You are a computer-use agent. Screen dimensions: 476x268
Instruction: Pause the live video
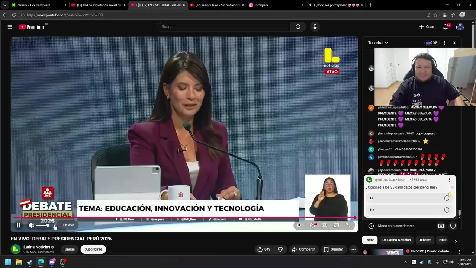pos(18,225)
